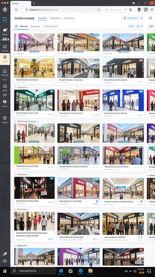Select the circle radio in first sub-tab
Image resolution: width=155 pixels, height=277 pixels.
point(16,26)
